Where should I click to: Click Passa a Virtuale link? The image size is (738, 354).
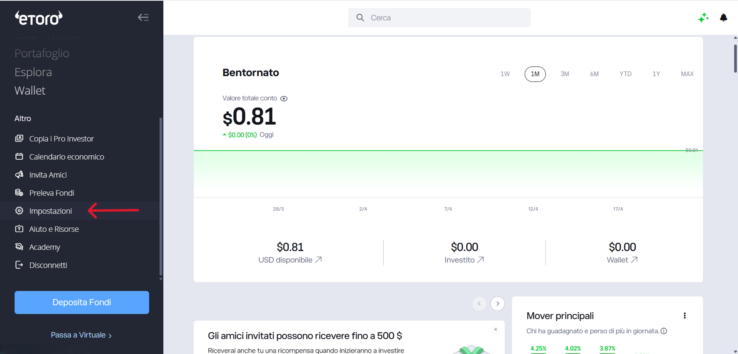click(x=81, y=335)
